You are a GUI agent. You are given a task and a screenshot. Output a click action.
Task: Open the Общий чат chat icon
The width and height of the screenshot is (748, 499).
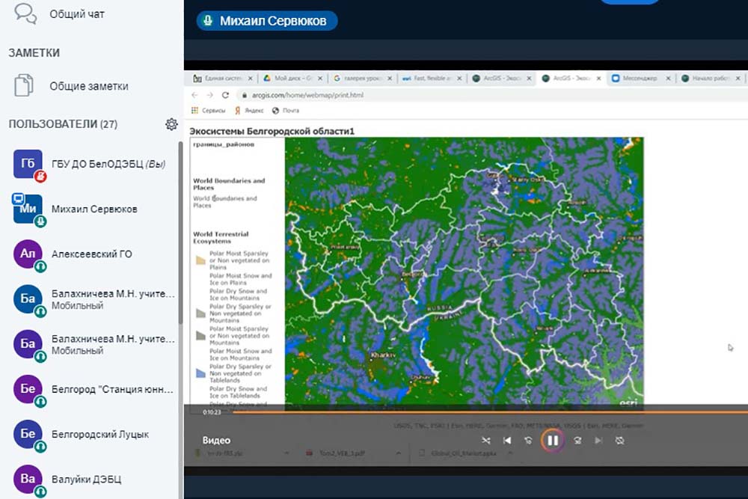(25, 13)
